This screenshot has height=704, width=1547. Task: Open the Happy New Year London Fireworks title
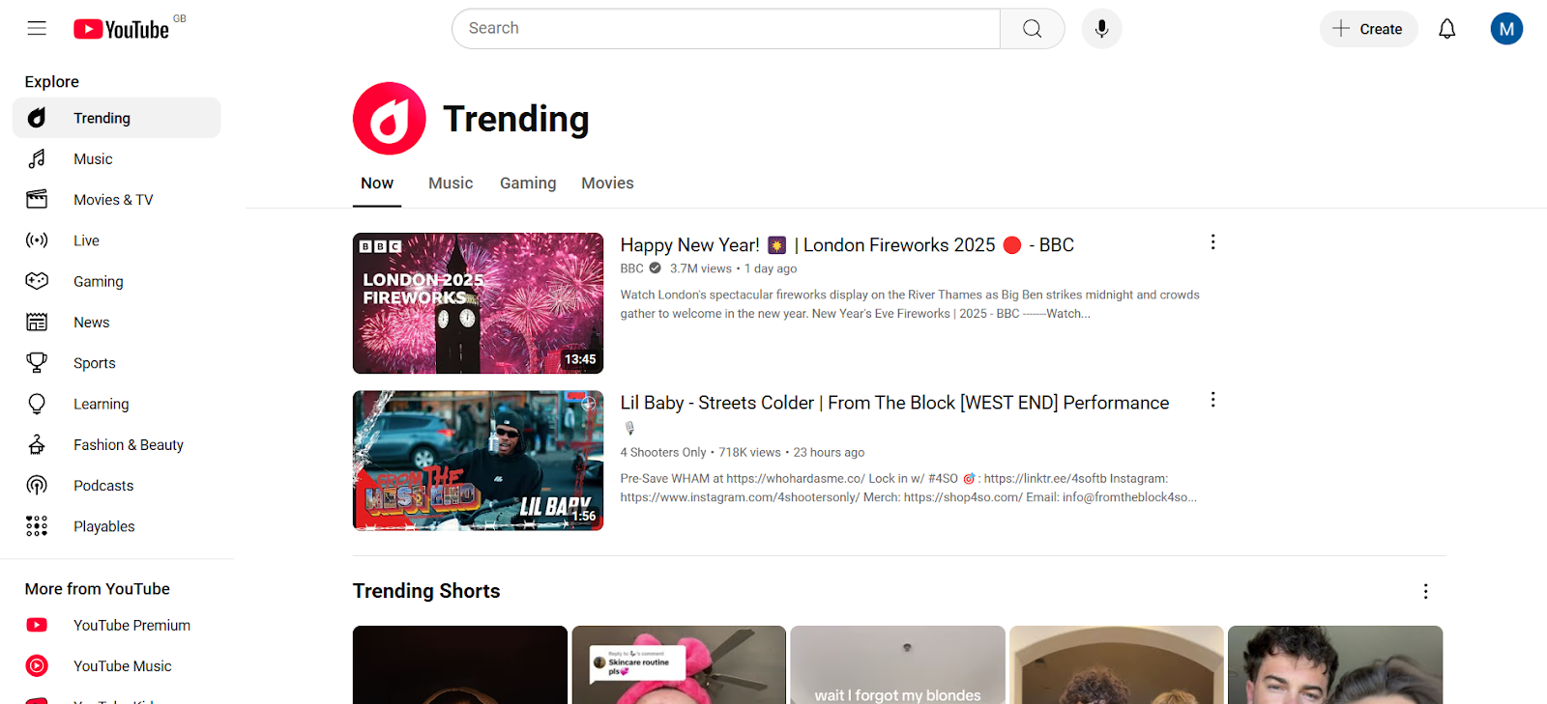[x=847, y=245]
